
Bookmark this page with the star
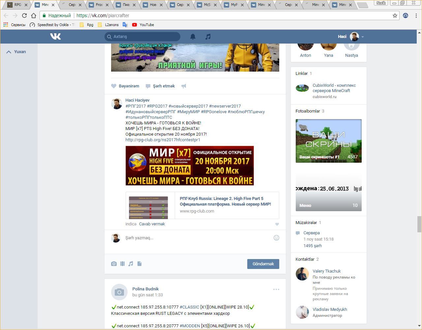coord(395,16)
